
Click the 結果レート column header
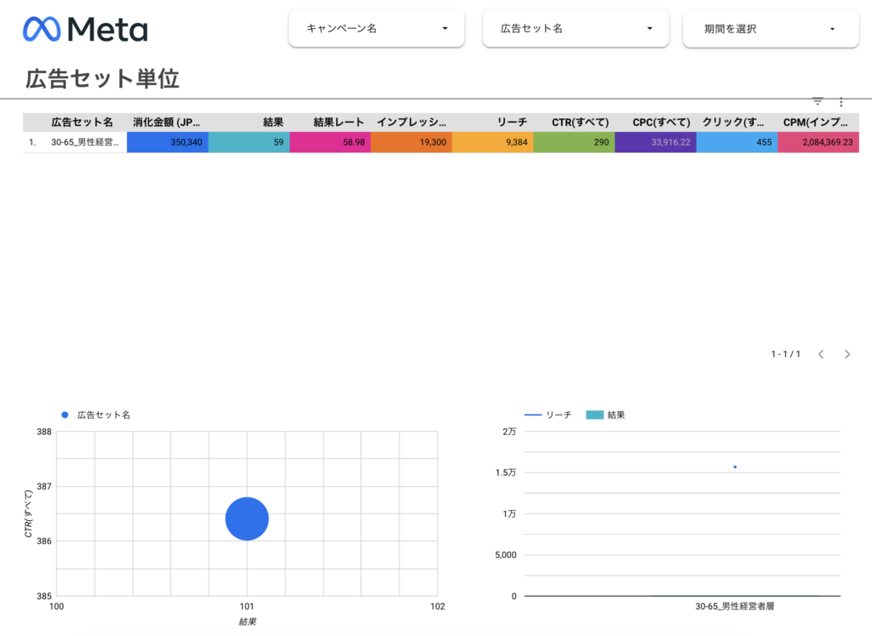click(339, 123)
